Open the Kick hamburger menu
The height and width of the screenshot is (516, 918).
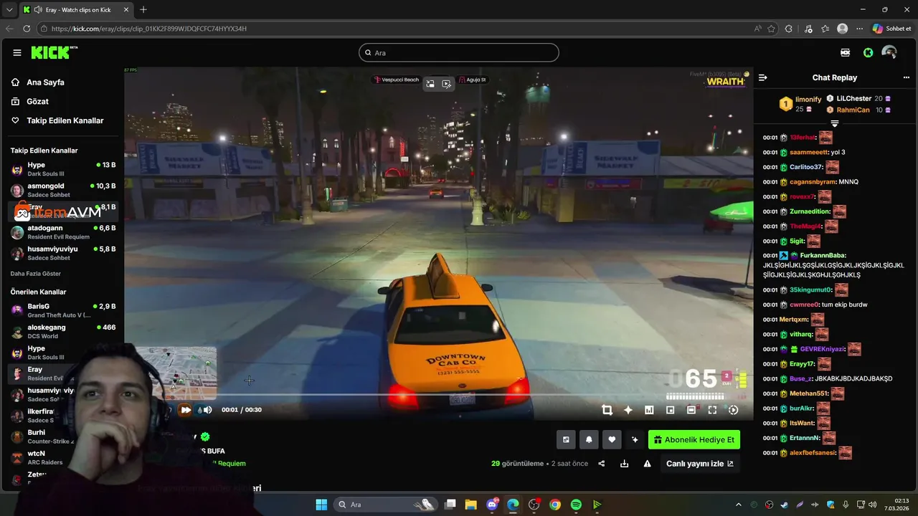pyautogui.click(x=17, y=52)
